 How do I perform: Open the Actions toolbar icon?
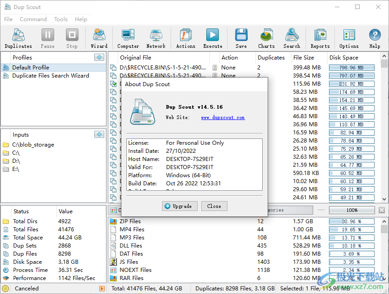[x=185, y=38]
